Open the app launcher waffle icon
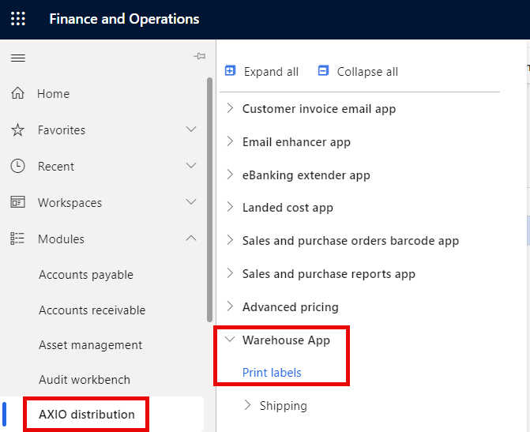 (x=17, y=19)
